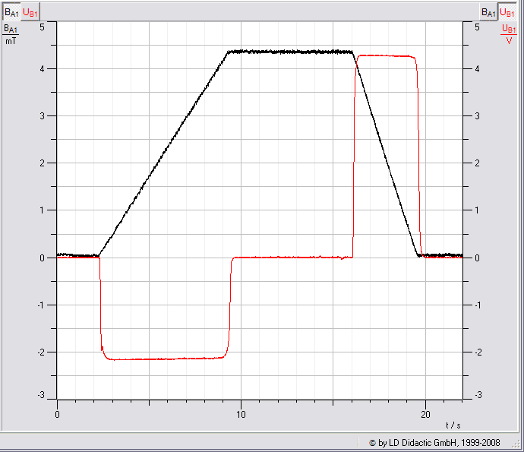The image size is (524, 452).
Task: Click the t / s time axis label
Action: [453, 425]
